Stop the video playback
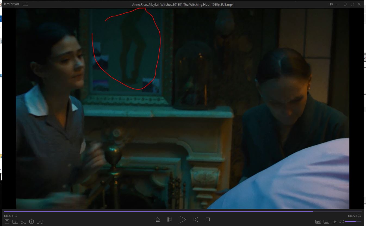 208,219
